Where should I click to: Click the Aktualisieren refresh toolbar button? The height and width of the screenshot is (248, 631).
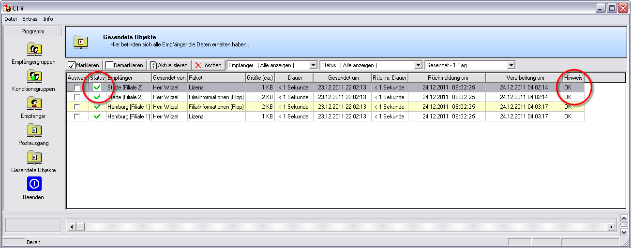point(169,65)
